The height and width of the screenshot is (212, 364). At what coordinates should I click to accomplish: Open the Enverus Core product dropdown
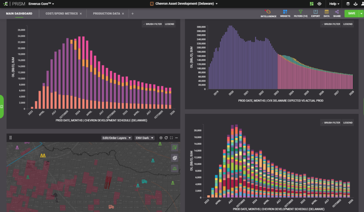point(41,4)
